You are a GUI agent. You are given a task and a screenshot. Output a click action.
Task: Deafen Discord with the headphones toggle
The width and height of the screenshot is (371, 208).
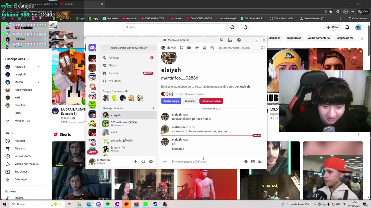point(143,161)
